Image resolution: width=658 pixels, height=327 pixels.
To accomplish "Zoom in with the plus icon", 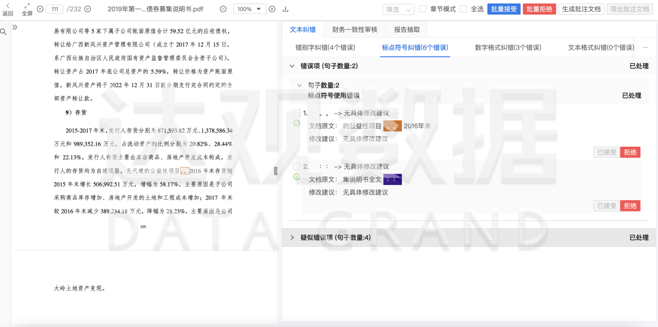I will coord(272,9).
